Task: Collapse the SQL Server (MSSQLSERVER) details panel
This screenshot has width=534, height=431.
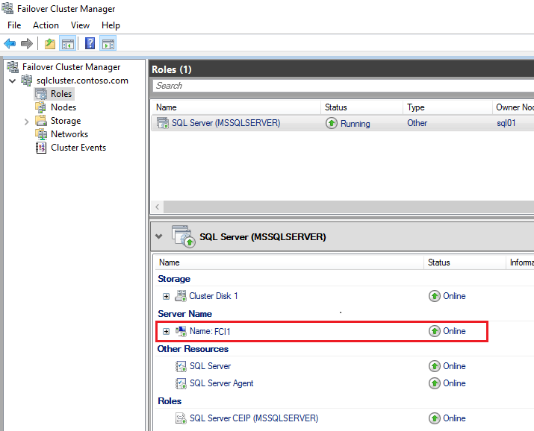Action: point(158,236)
